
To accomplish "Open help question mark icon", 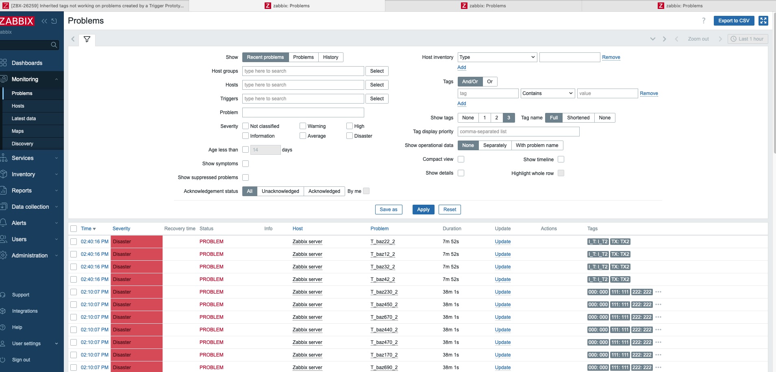I will coord(704,21).
